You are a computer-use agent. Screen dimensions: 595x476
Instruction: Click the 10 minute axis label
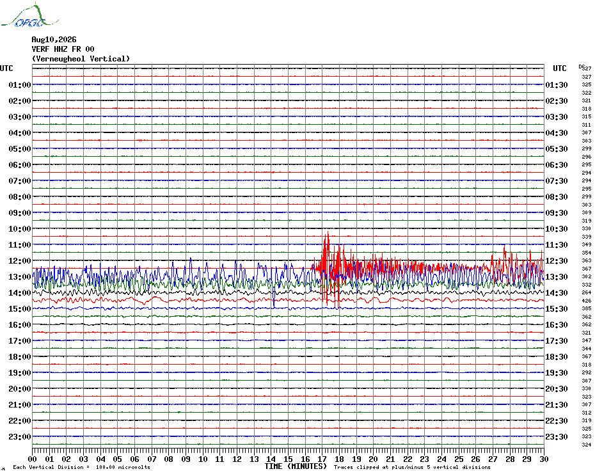click(x=203, y=459)
